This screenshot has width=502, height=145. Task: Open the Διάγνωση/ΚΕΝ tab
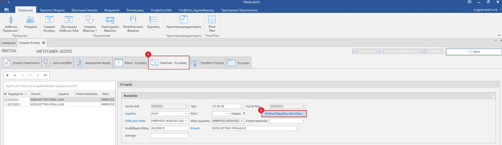58,63
